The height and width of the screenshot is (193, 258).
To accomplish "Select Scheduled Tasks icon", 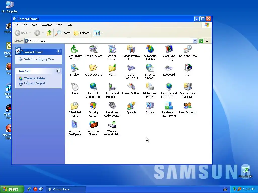I will (x=74, y=106).
